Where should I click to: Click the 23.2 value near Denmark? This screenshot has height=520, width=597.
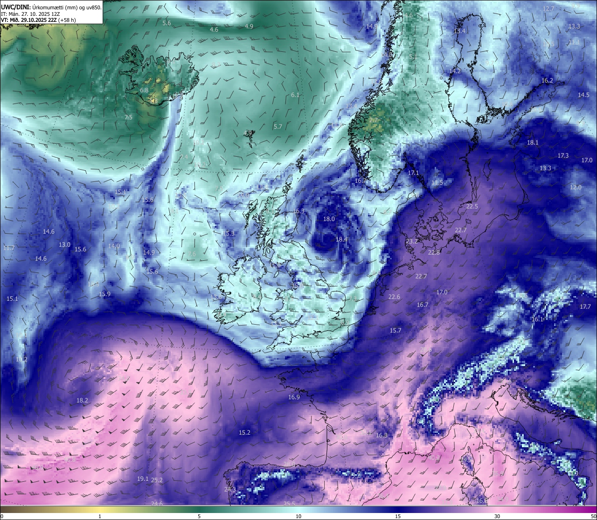pos(412,242)
